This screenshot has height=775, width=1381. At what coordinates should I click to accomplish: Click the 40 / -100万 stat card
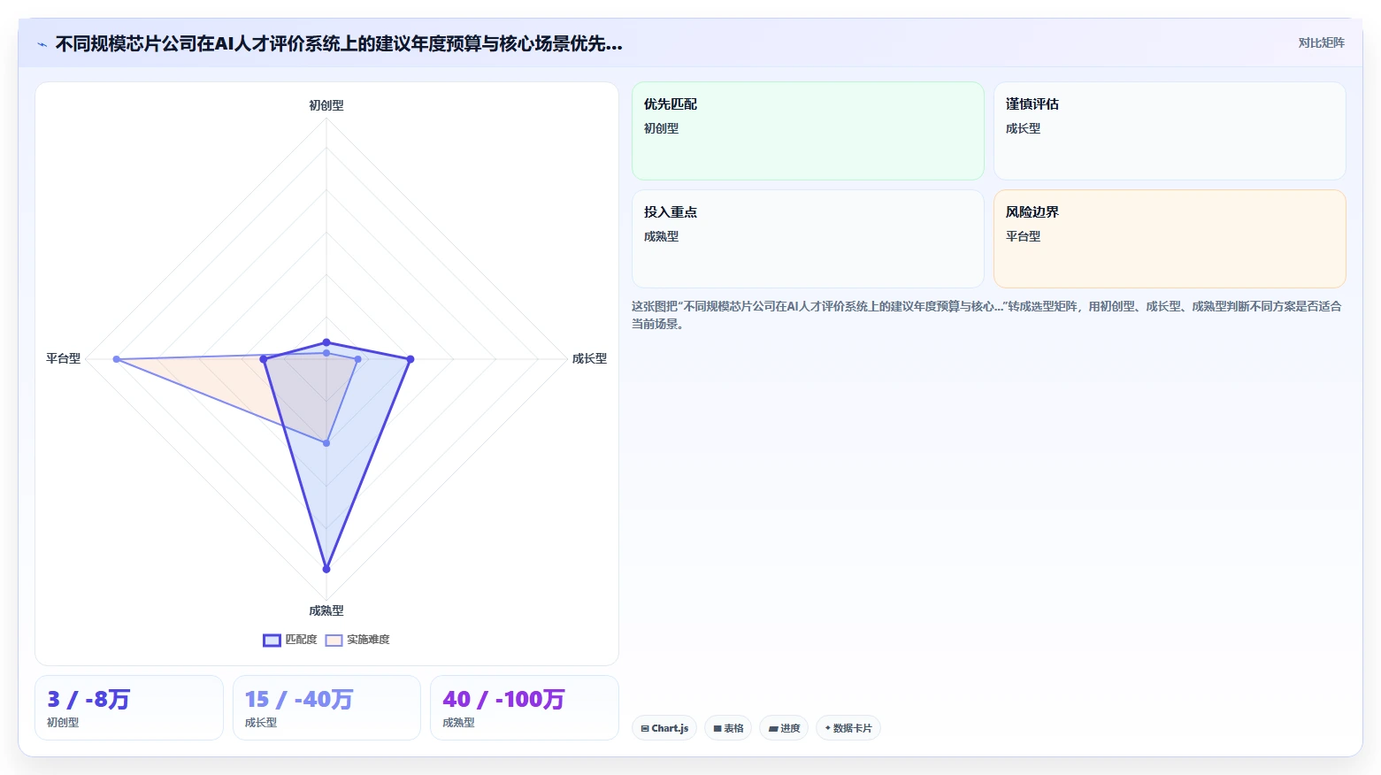point(525,708)
